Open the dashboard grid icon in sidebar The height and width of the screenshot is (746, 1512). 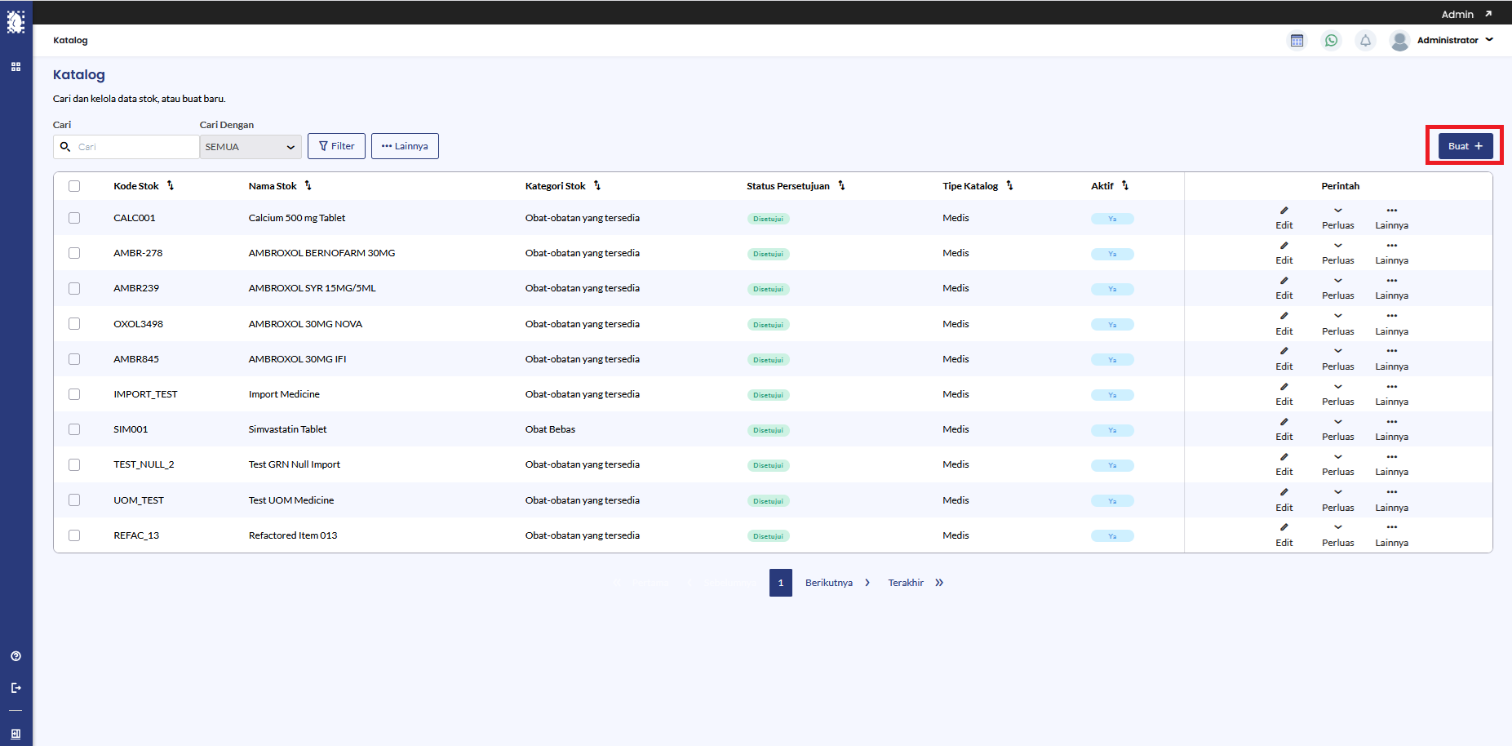pos(16,67)
